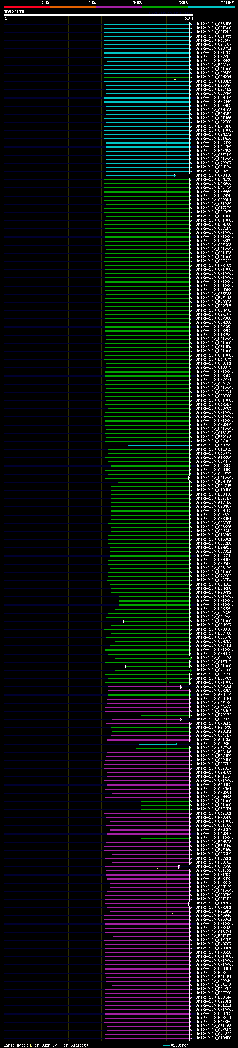Click hit label UniRef100_A1XKU4
This screenshot has height=1048, width=238.
pos(213,458)
